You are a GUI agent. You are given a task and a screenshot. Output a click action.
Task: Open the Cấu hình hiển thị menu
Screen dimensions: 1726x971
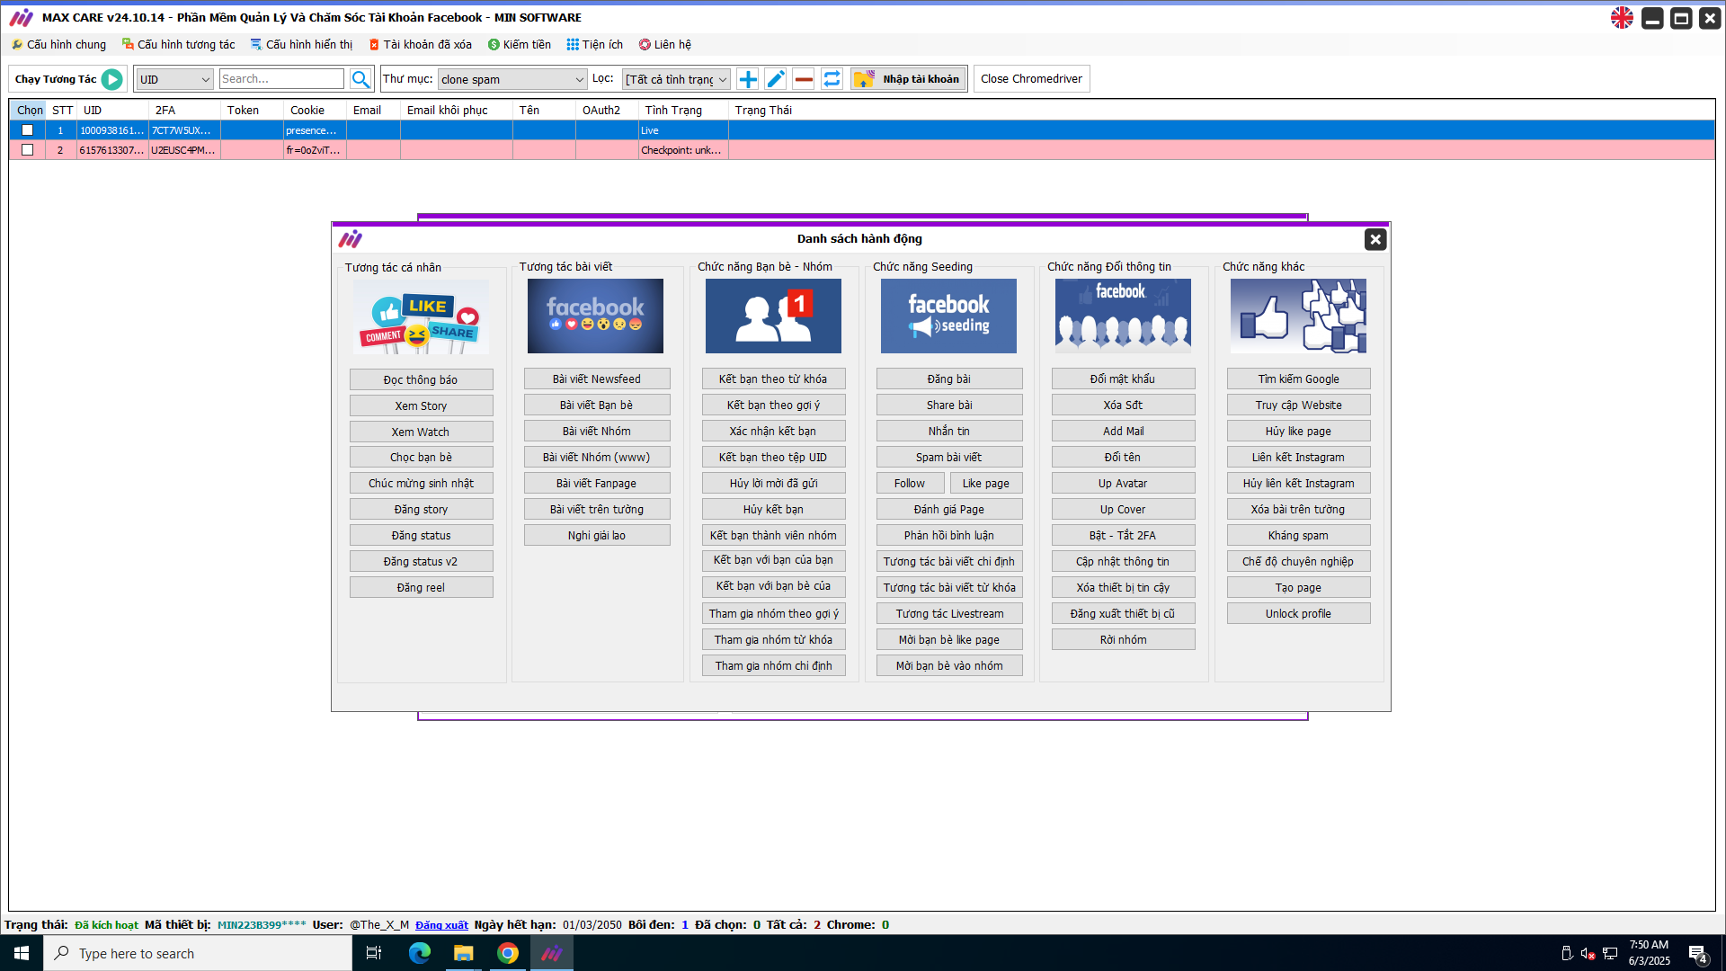[301, 44]
